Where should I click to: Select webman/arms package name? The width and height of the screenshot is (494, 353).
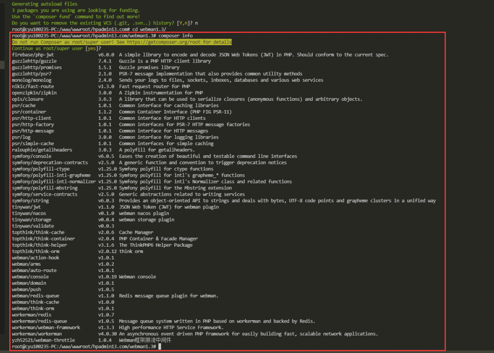(27, 264)
